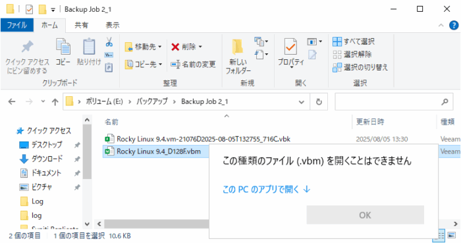Click the scissors cut icon
The image size is (461, 243).
109,41
